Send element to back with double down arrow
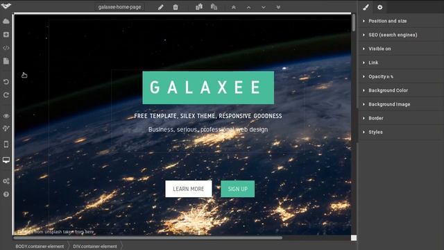The height and width of the screenshot is (250, 444). click(x=278, y=8)
